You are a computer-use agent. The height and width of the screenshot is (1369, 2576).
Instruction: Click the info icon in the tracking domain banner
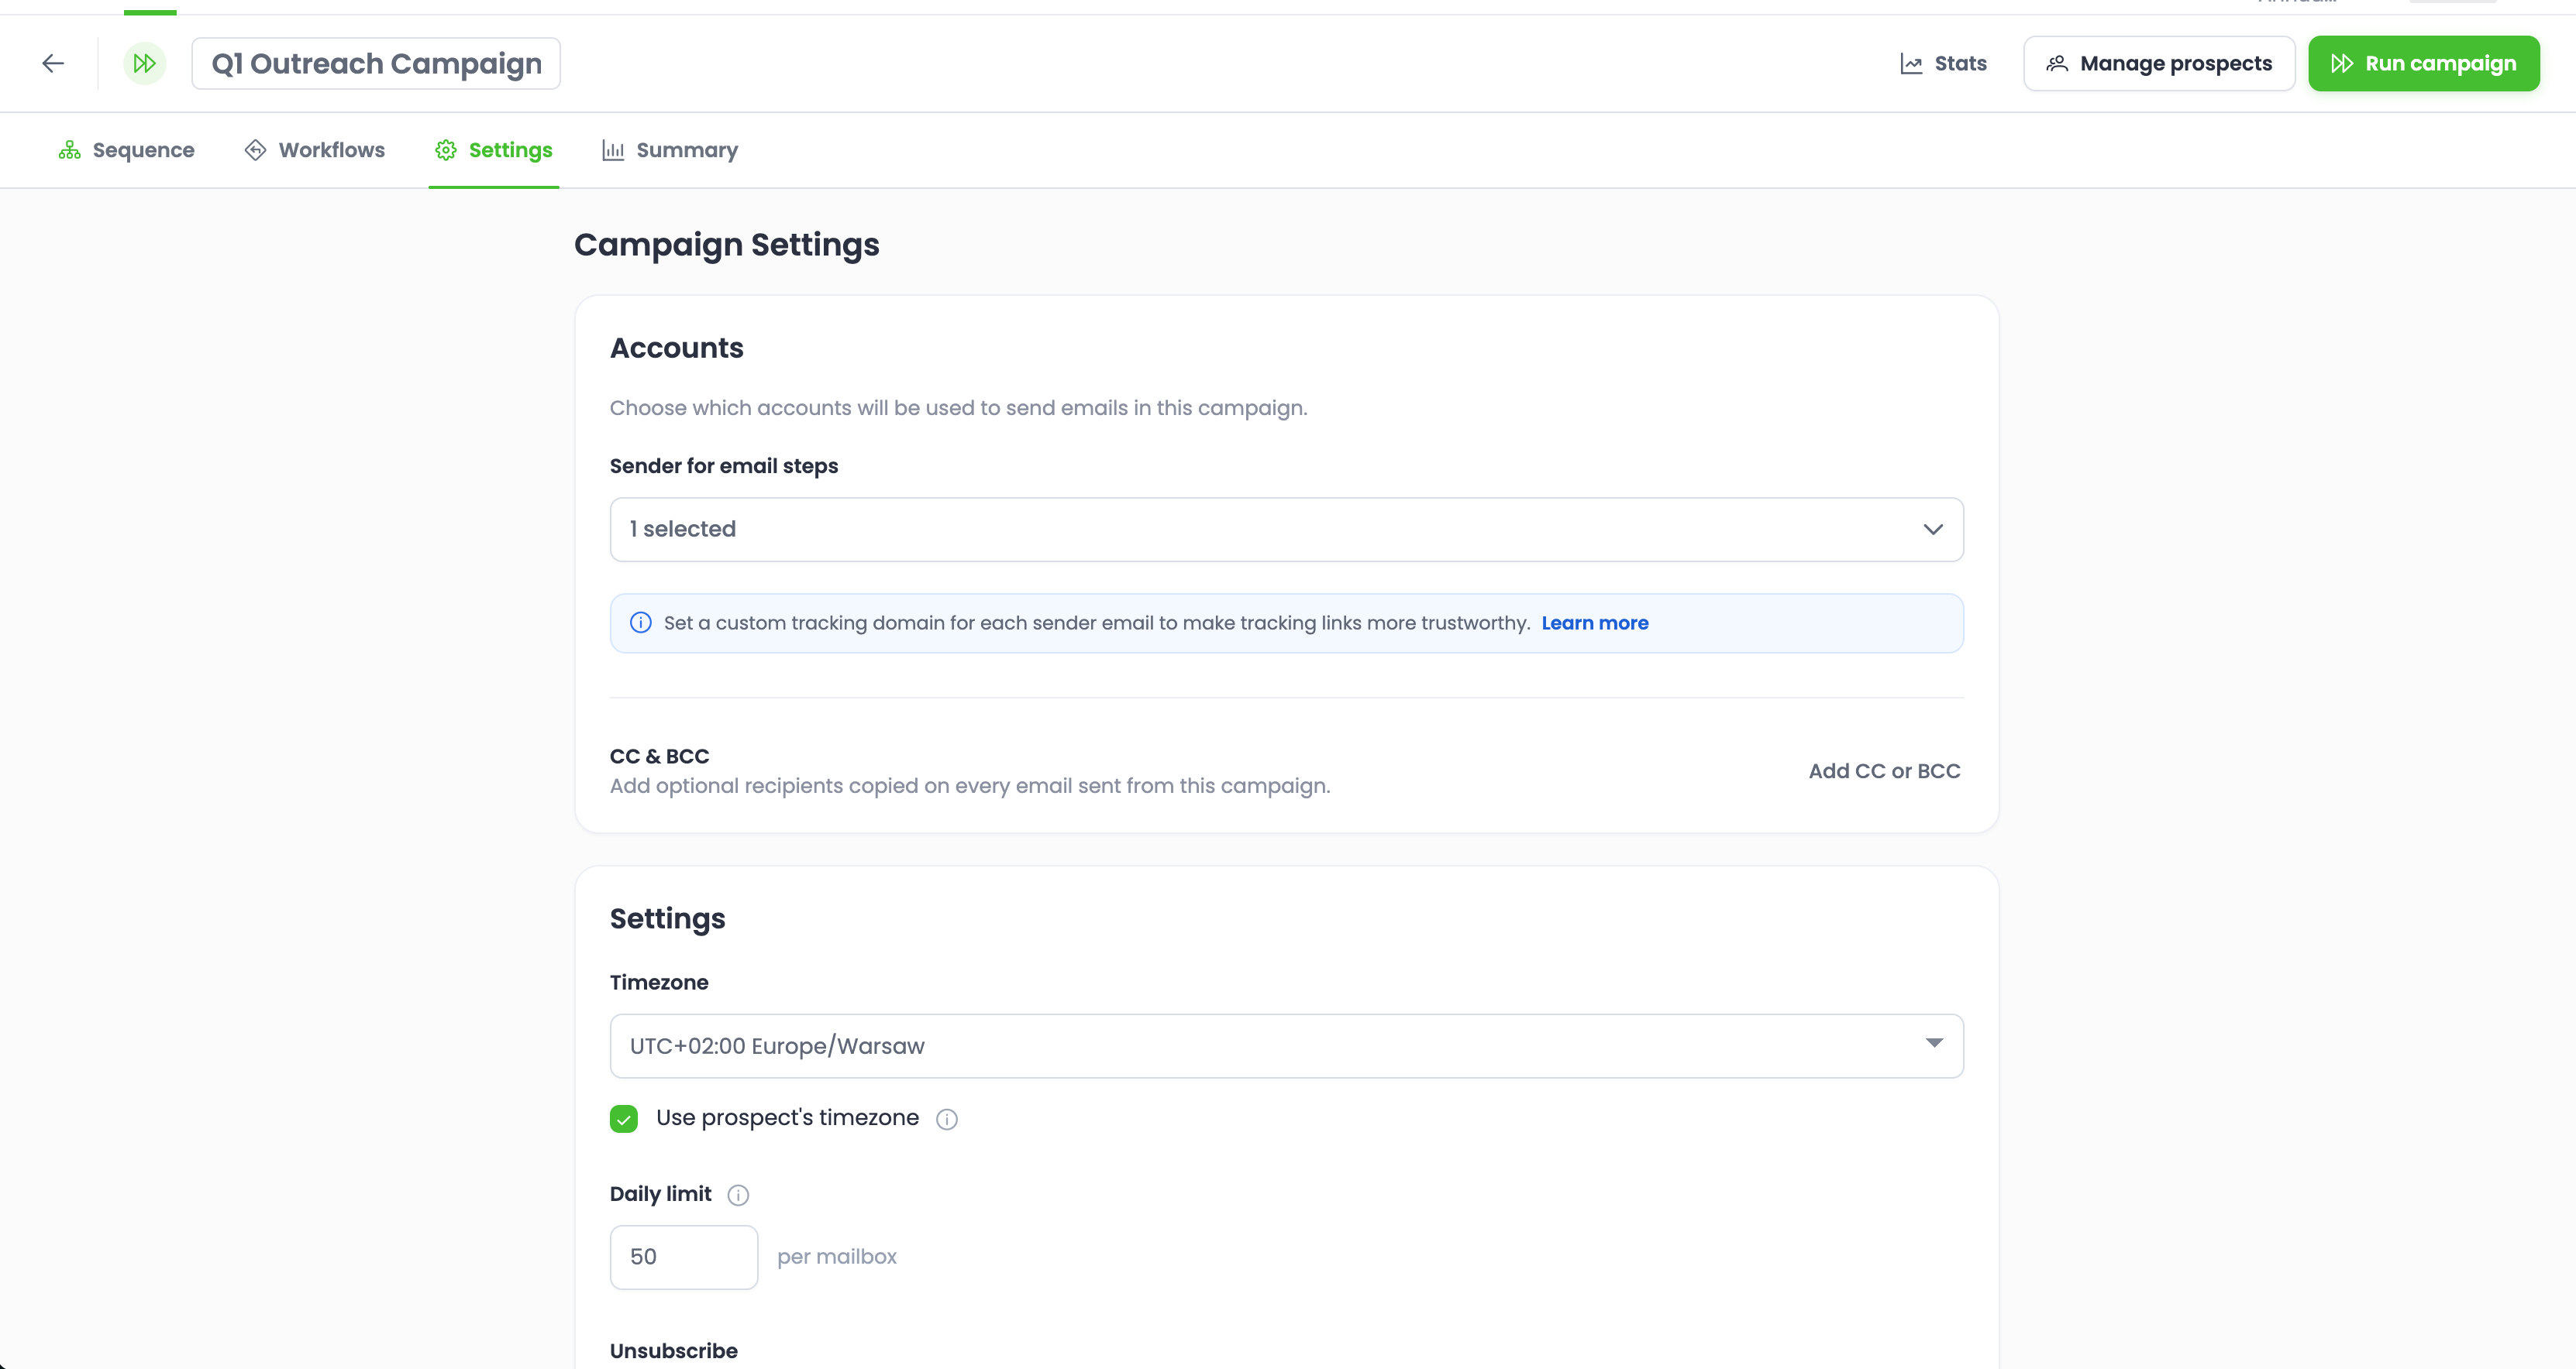[641, 623]
